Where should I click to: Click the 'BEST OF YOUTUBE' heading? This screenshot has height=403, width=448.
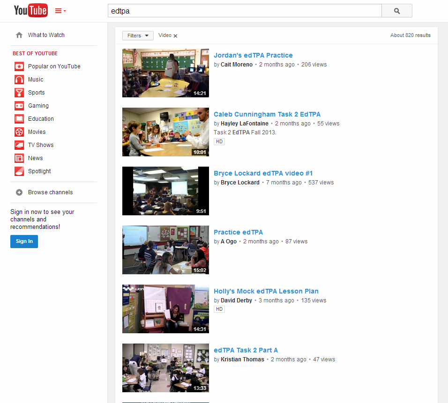point(35,54)
